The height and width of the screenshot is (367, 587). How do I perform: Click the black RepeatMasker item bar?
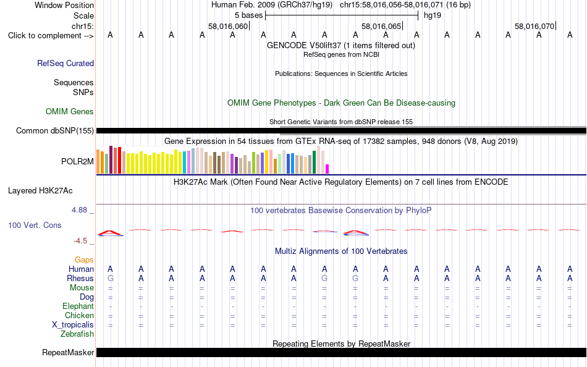(x=341, y=352)
